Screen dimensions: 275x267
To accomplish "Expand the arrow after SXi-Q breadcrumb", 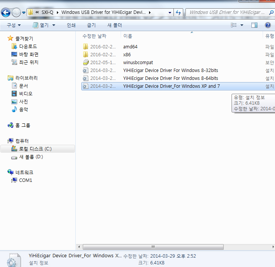I will (58, 12).
